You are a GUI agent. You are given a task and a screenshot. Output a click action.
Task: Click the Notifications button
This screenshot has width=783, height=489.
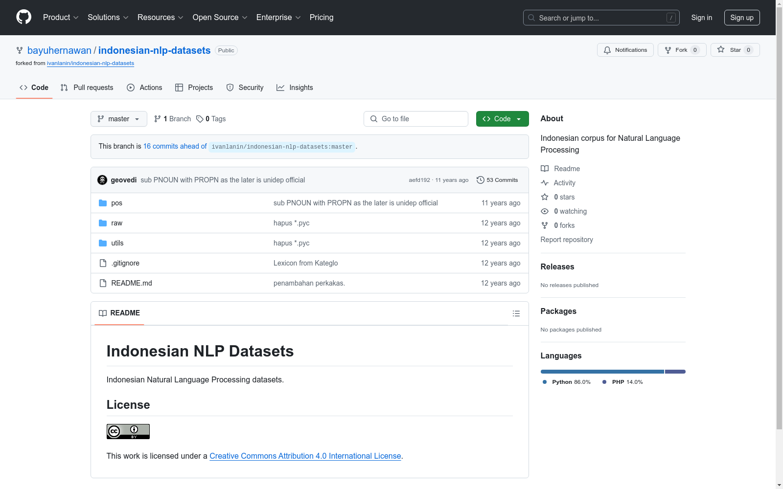(x=625, y=50)
